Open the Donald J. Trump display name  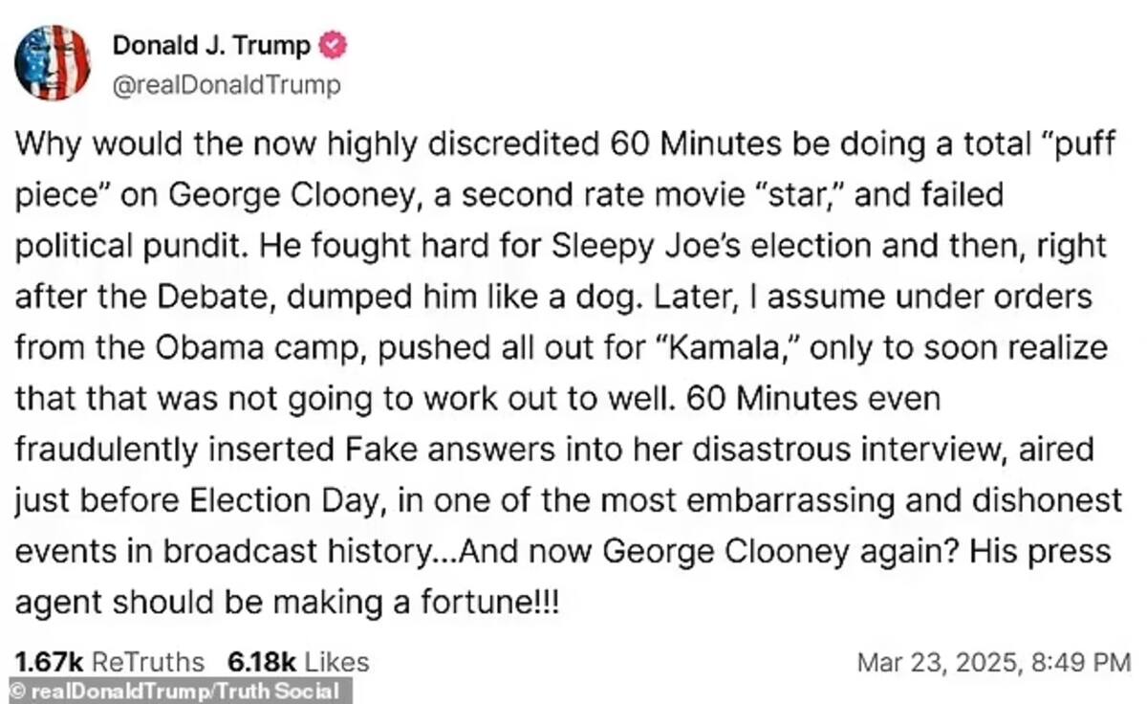[x=211, y=45]
